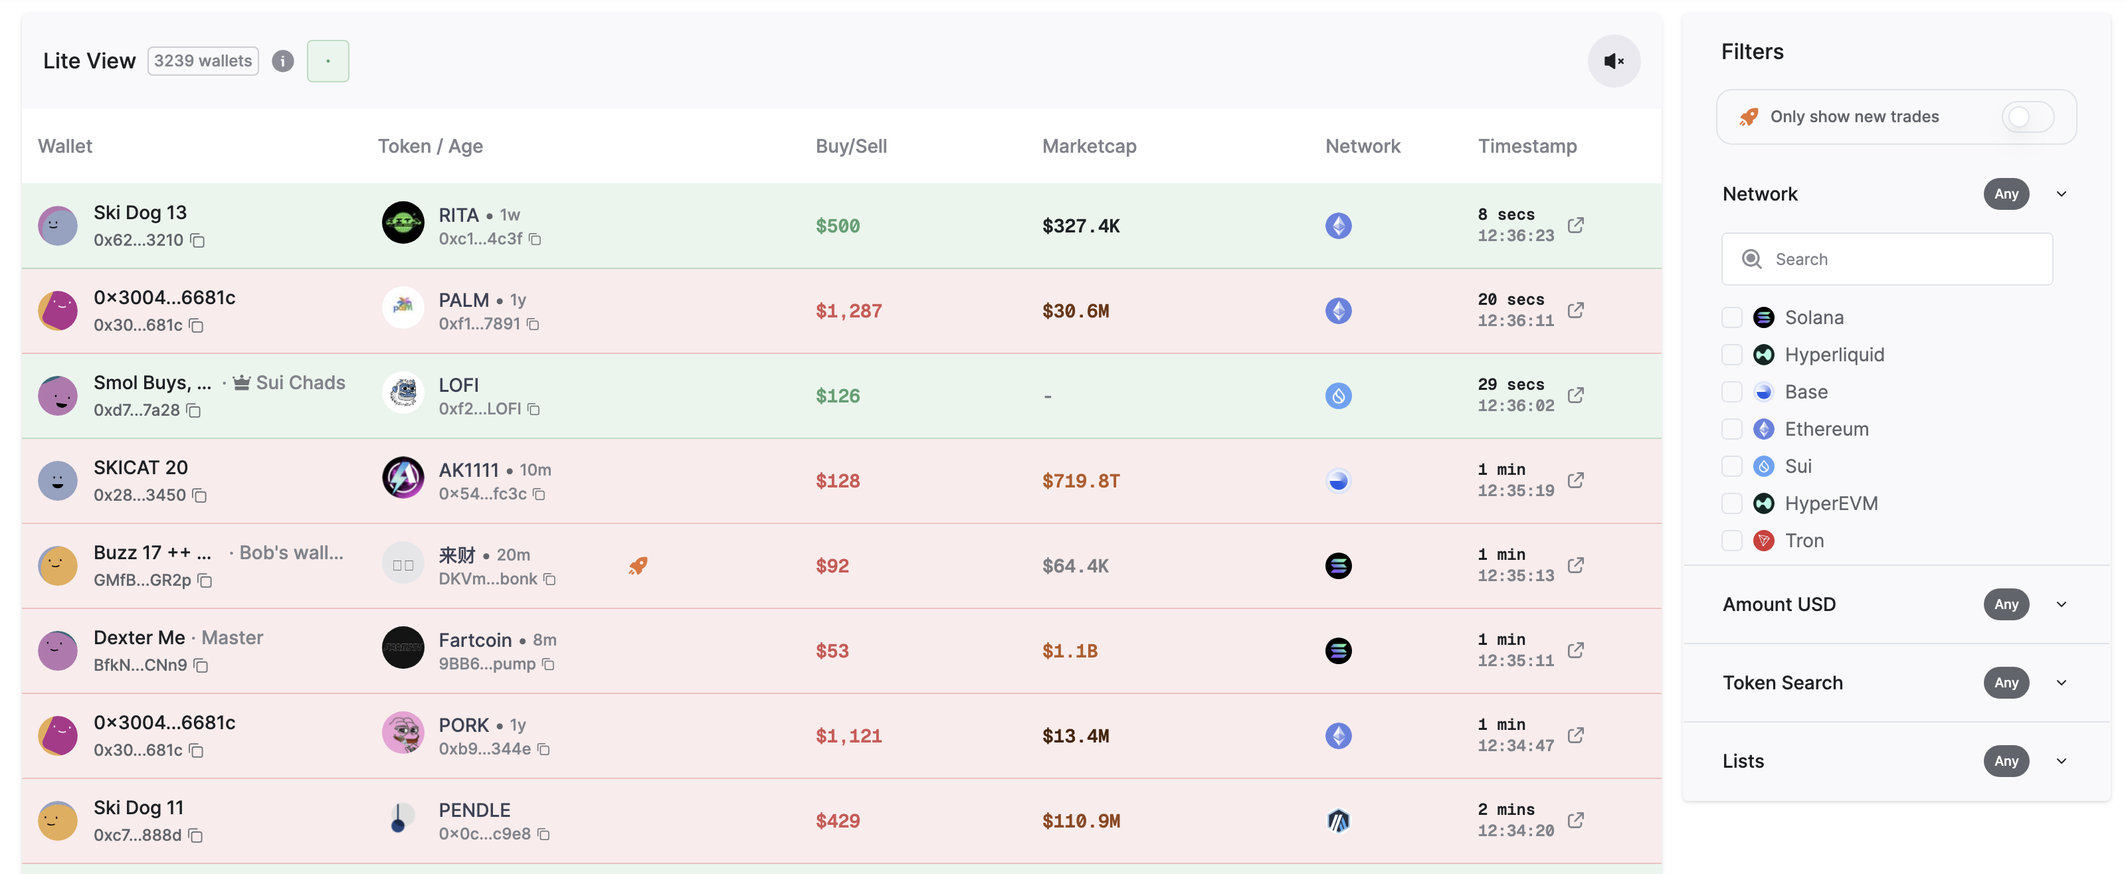The height and width of the screenshot is (874, 2126).
Task: Click the network Search input field
Action: [1898, 259]
